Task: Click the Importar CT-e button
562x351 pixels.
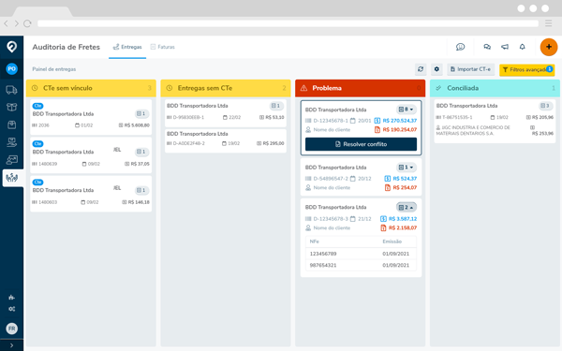Action: click(470, 69)
